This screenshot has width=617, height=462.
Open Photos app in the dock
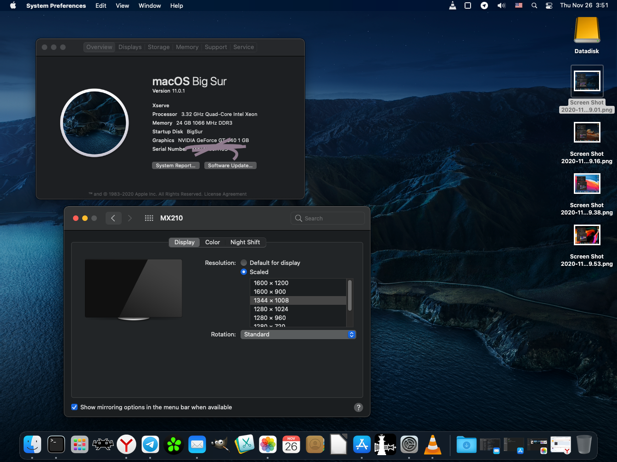coord(268,445)
